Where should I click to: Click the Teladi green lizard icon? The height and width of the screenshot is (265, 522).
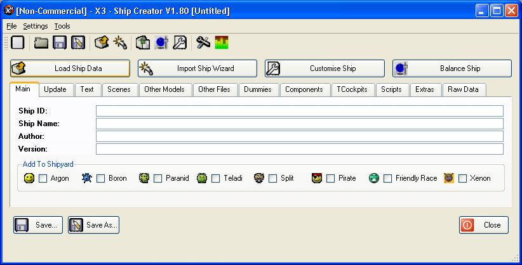[202, 178]
